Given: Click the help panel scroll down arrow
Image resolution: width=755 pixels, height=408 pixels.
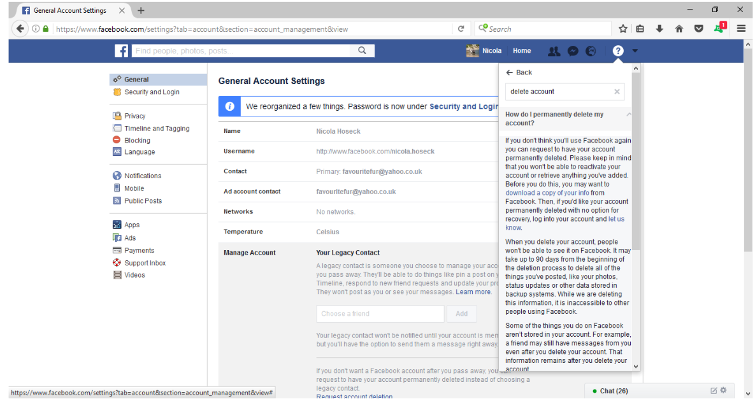Looking at the screenshot, I should coord(636,366).
